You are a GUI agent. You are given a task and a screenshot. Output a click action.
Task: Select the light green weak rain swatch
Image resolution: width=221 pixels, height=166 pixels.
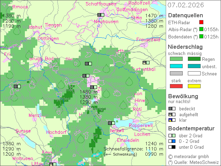[x=176, y=59]
